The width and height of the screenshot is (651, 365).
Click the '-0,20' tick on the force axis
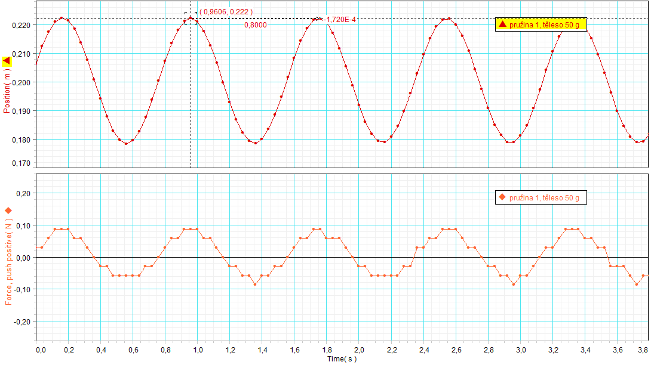coord(22,321)
